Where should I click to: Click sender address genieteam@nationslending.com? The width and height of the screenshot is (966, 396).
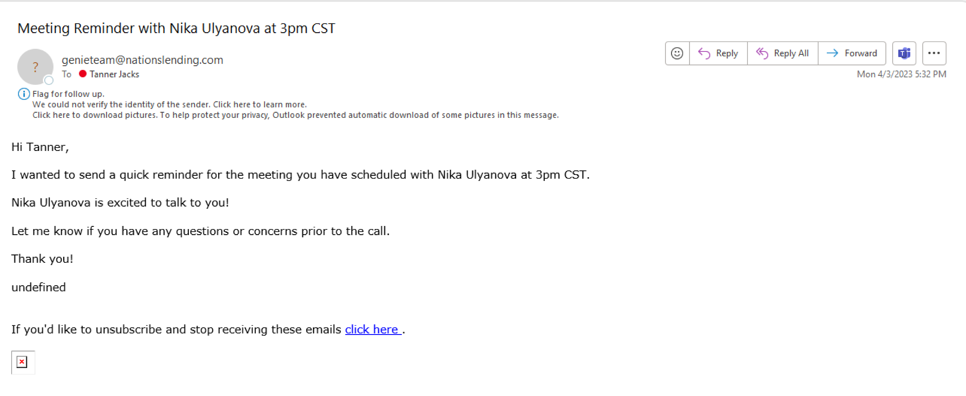[x=142, y=60]
